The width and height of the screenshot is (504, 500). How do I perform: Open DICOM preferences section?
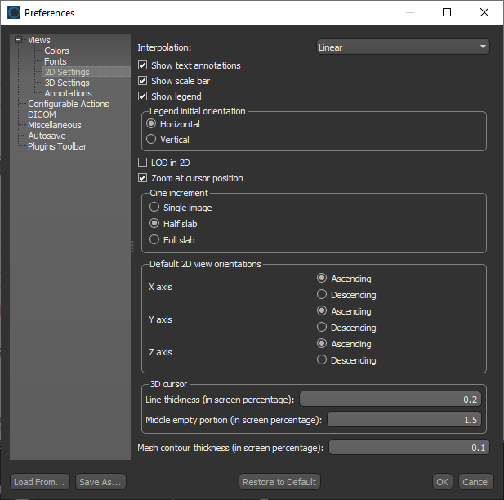(x=42, y=114)
